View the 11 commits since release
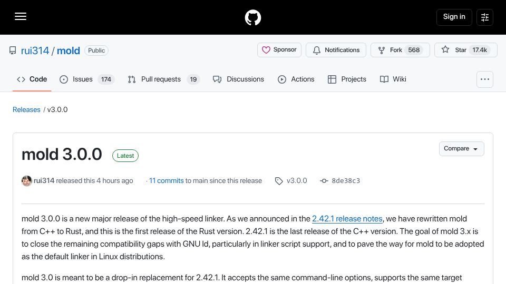Screen dimensions: 506x284 point(166,180)
